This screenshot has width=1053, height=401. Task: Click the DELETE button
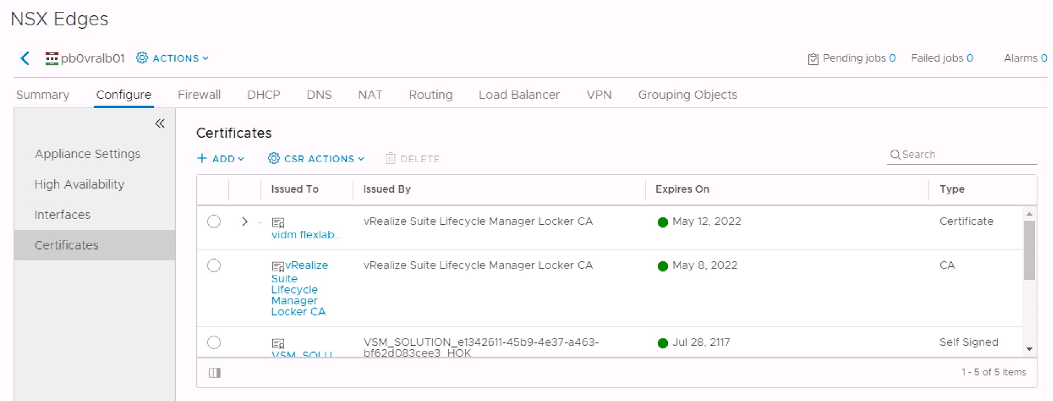[412, 159]
